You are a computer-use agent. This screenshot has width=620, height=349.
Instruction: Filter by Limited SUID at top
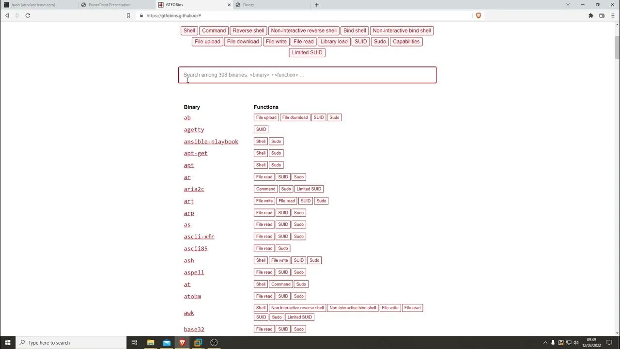[307, 52]
